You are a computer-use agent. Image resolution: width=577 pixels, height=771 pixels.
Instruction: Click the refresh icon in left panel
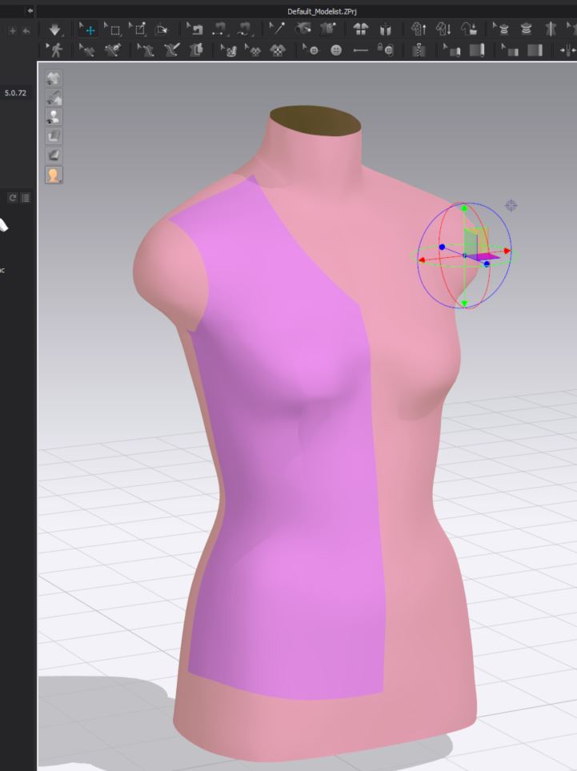click(x=13, y=198)
